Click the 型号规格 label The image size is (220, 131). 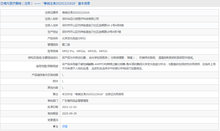coord(53,51)
